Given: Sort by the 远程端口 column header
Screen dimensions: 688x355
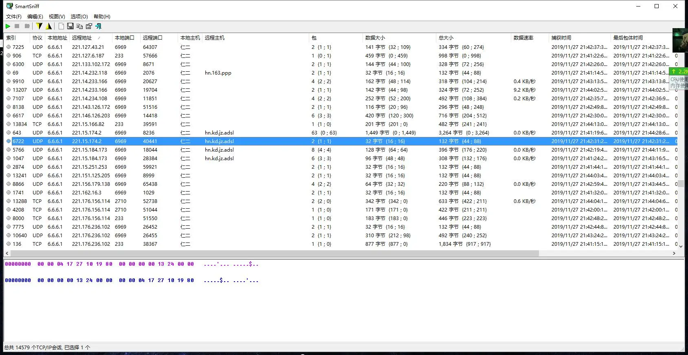Looking at the screenshot, I should (x=159, y=37).
